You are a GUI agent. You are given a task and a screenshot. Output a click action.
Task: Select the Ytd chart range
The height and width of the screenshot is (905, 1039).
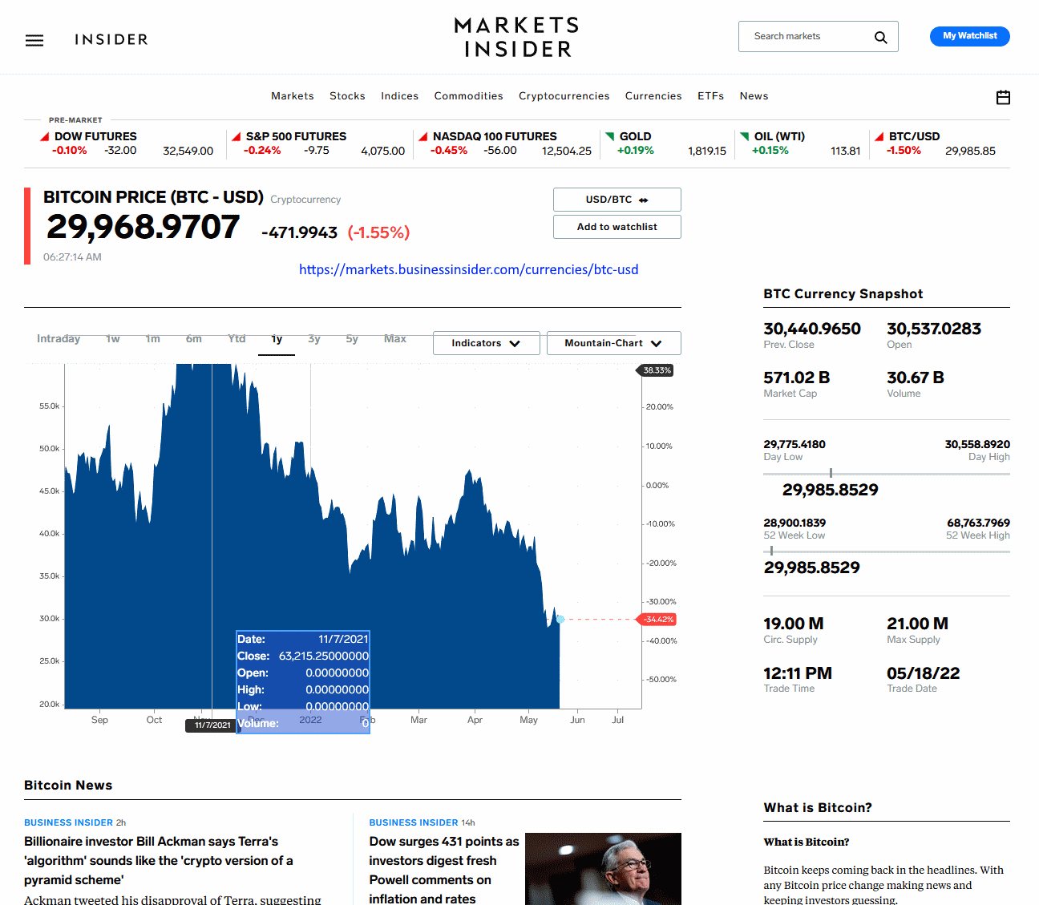(237, 339)
